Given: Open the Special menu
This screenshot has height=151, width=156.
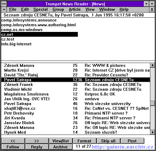Looking at the screenshot, I should coord(41,10).
